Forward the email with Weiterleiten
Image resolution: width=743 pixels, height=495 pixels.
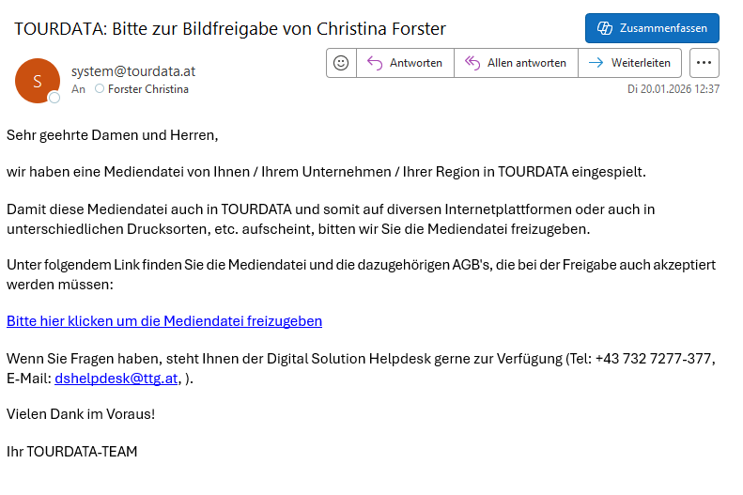(x=629, y=63)
